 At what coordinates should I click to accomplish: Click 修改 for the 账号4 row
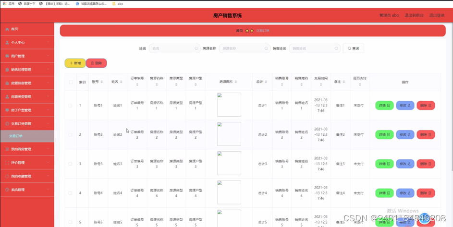pos(405,193)
